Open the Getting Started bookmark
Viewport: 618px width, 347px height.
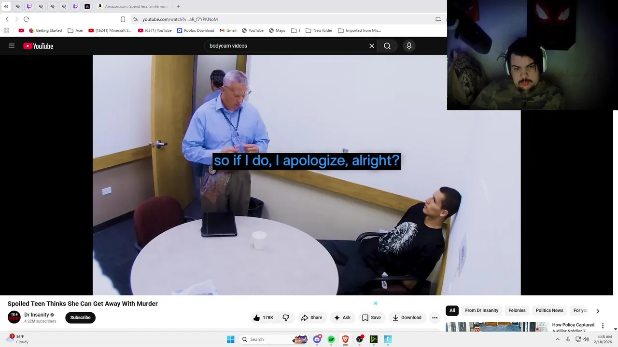(45, 30)
